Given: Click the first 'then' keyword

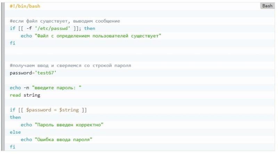Looking at the screenshot, I should (x=90, y=28).
